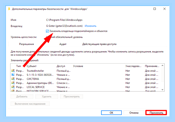175x122 pixels.
Task: Select the Администраторы (DE... entry
Action: (86, 83)
